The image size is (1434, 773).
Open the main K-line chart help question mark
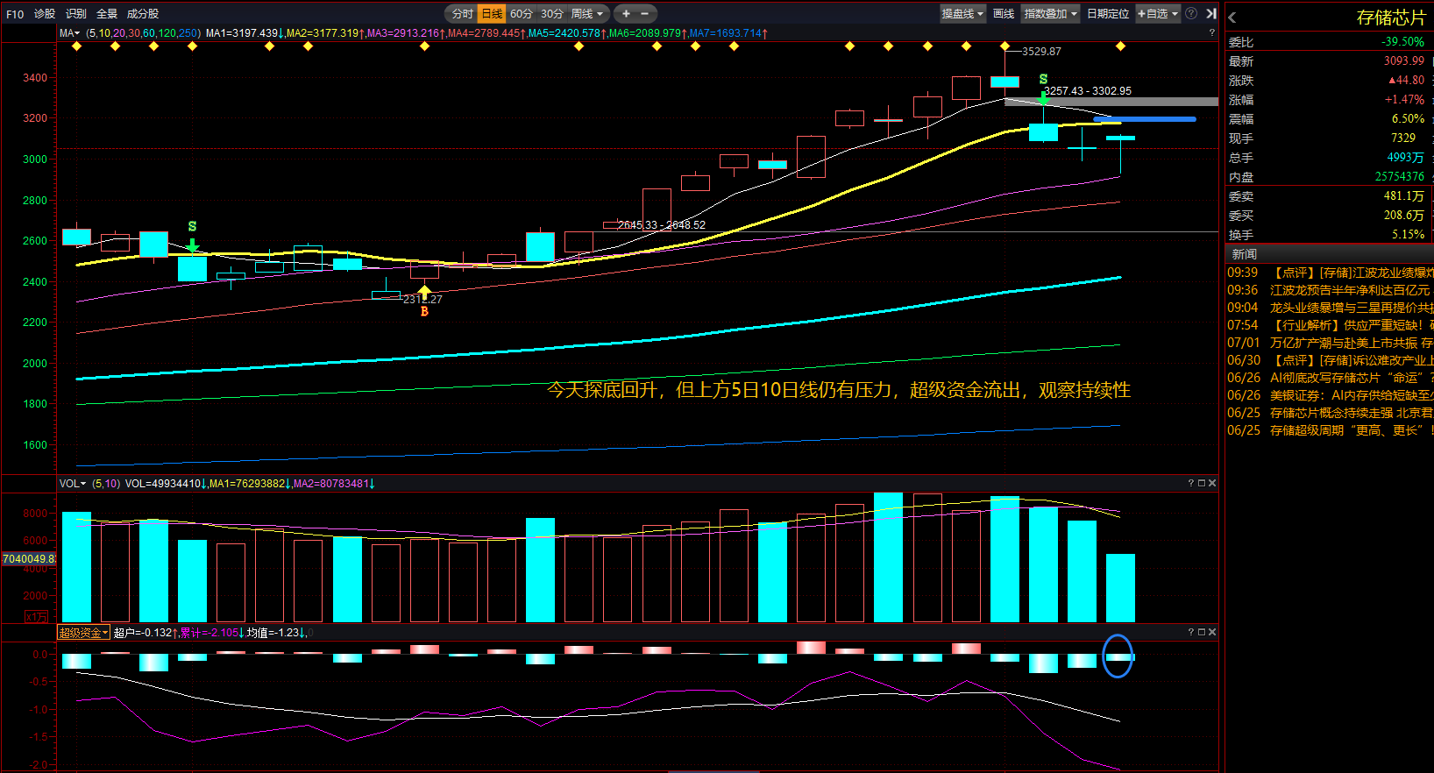[1212, 33]
